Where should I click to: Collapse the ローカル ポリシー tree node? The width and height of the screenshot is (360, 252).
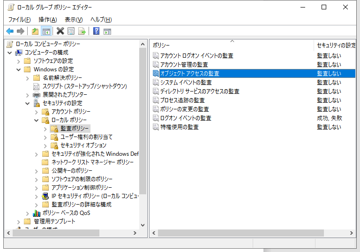pos(37,120)
